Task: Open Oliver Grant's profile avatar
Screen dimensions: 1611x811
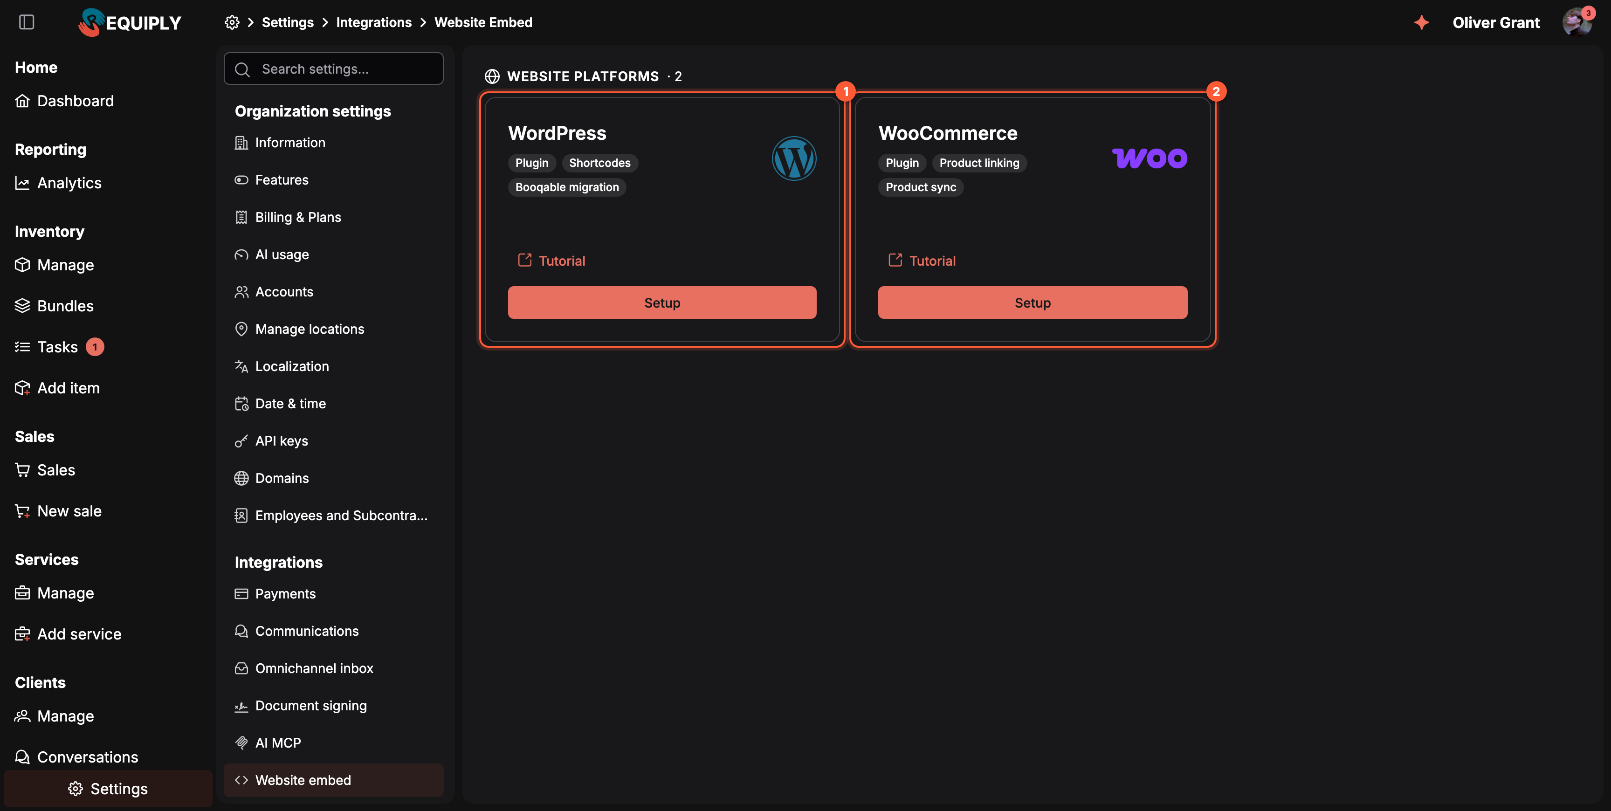Action: (x=1577, y=22)
